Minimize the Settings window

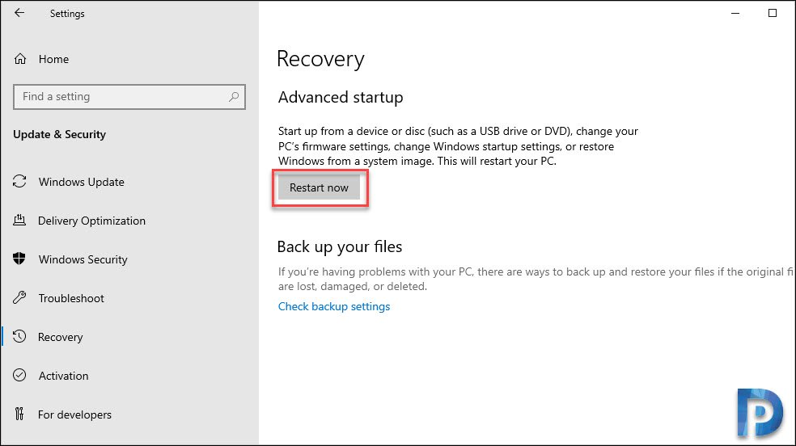[x=735, y=13]
